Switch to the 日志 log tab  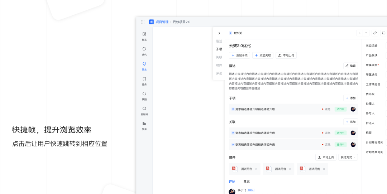[246, 182]
